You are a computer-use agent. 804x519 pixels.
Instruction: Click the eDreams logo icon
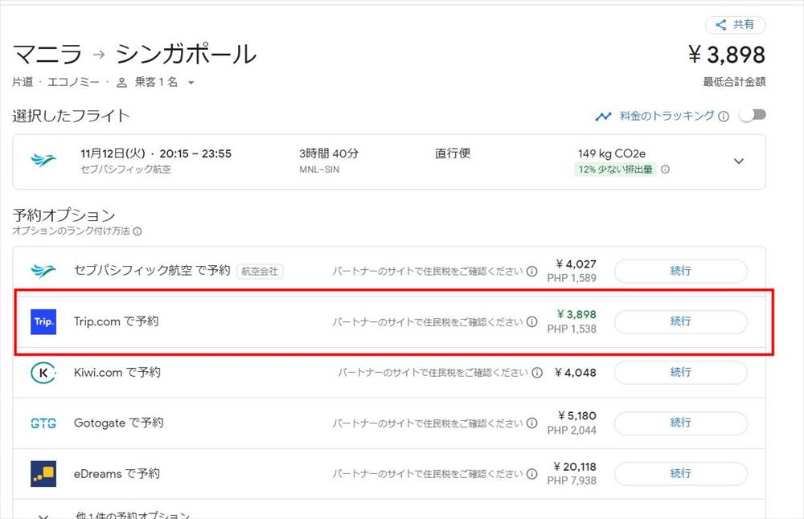43,474
